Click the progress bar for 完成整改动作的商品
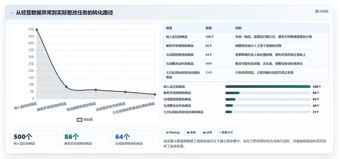The width and height of the screenshot is (339, 159). click(268, 105)
